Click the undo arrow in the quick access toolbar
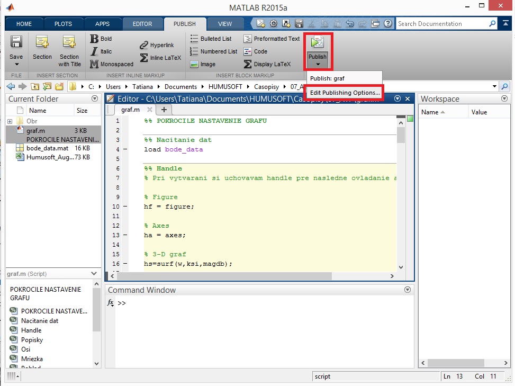Viewport: 515px width, 386px height. [350, 23]
